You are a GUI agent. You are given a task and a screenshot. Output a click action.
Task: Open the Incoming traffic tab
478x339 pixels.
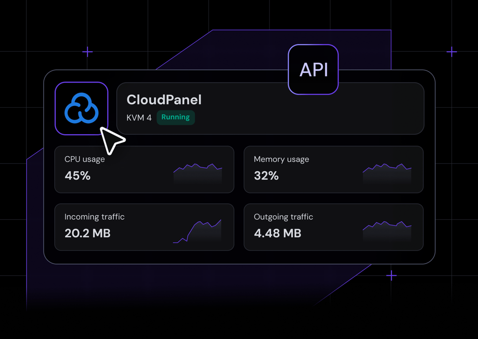[x=144, y=227]
